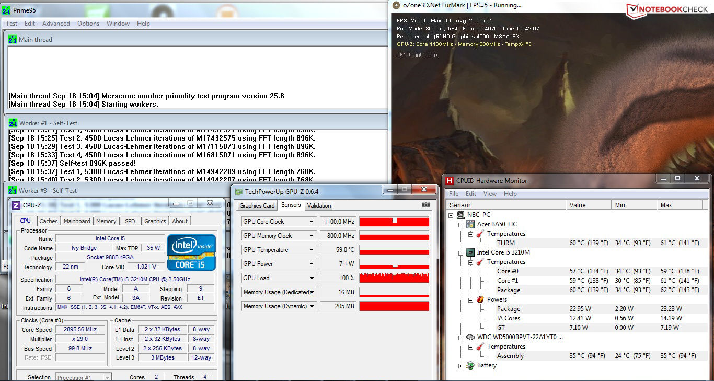Click the thermometer icon under Intel Core i5 3210M
The height and width of the screenshot is (381, 714).
[x=480, y=262]
